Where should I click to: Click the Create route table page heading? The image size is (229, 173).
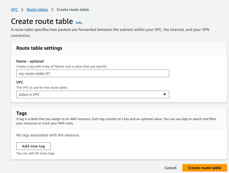(x=42, y=21)
